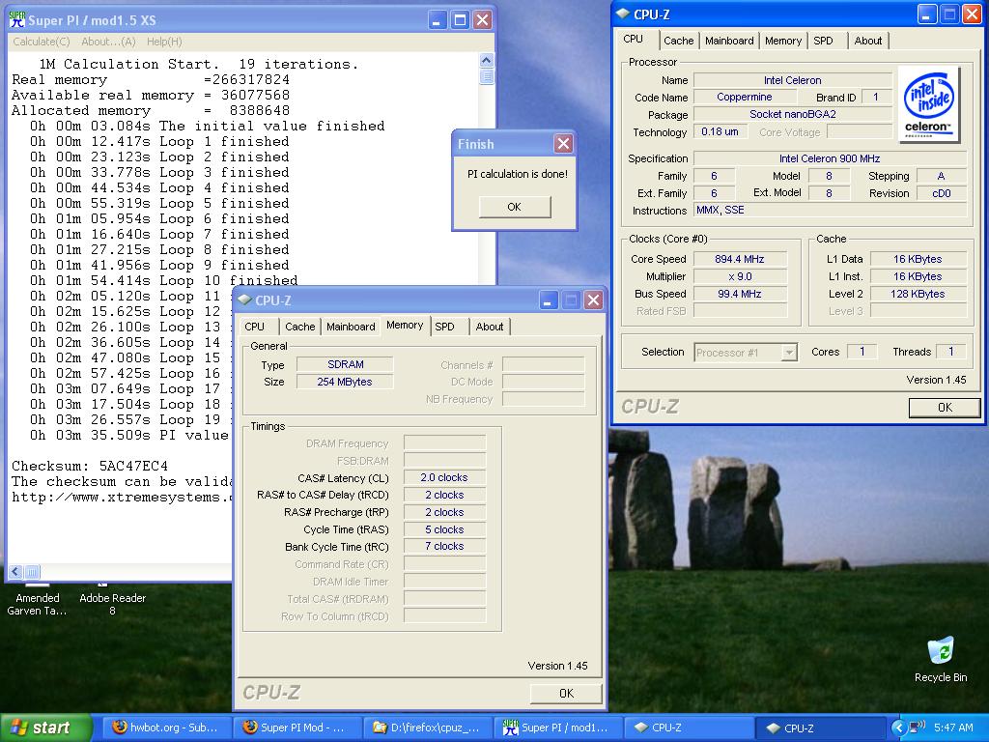This screenshot has width=989, height=742.
Task: Minimize the Super PI window
Action: (438, 20)
